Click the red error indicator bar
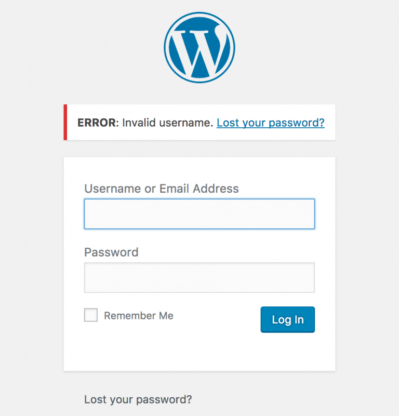Viewport: 399px width, 416px height. [64, 123]
